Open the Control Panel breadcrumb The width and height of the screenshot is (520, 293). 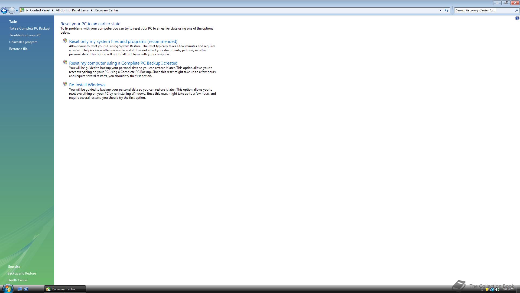[x=40, y=10]
